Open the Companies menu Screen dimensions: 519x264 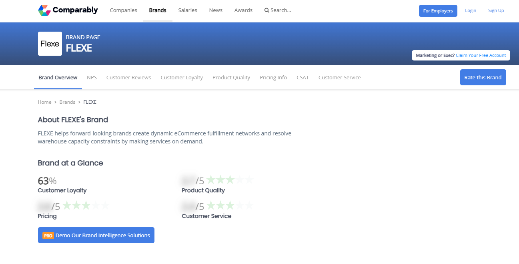coord(123,10)
